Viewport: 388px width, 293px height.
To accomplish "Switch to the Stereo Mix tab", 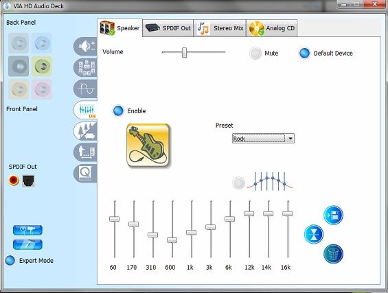I will 220,28.
